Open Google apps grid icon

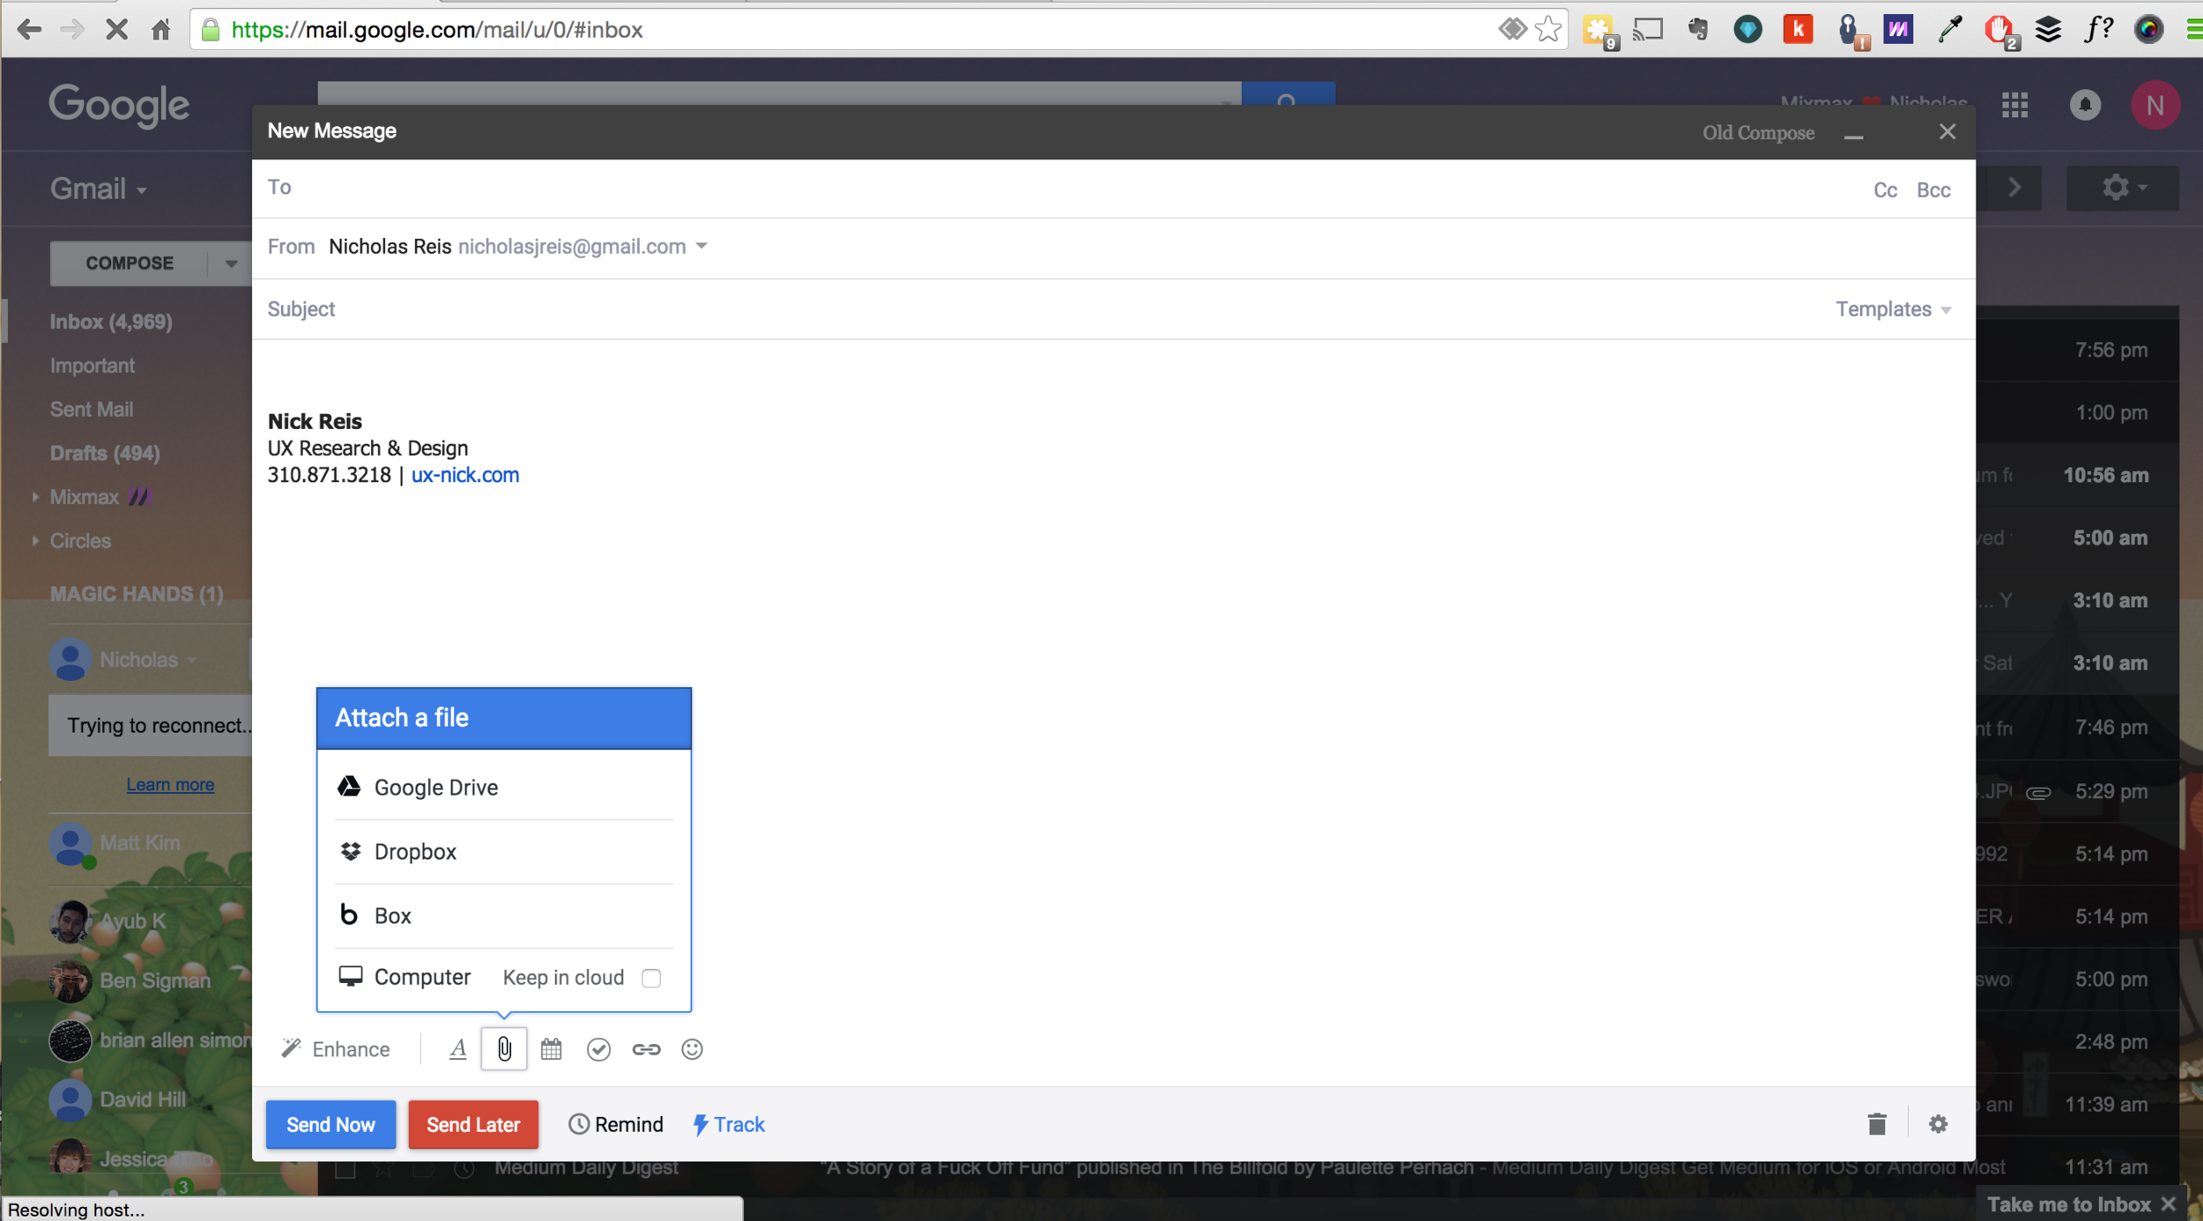coord(2014,106)
